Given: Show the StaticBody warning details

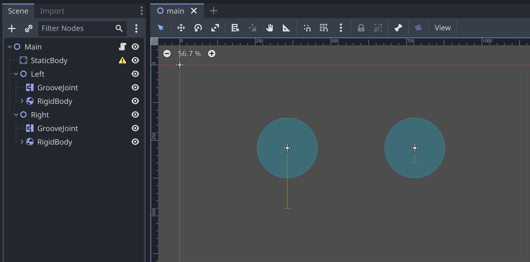Looking at the screenshot, I should click(123, 60).
